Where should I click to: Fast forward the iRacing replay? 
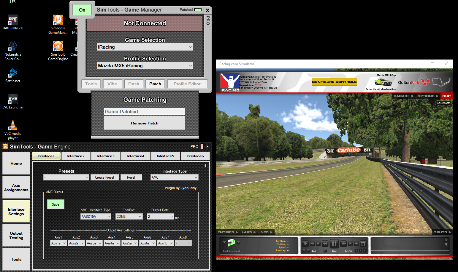(x=343, y=244)
